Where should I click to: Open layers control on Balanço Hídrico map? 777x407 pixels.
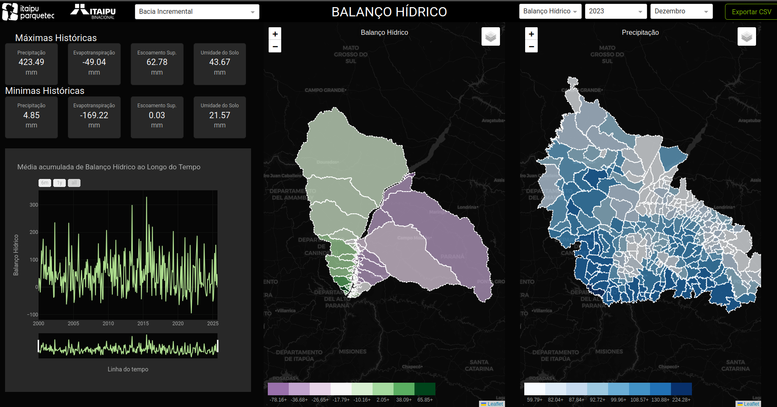click(x=490, y=37)
